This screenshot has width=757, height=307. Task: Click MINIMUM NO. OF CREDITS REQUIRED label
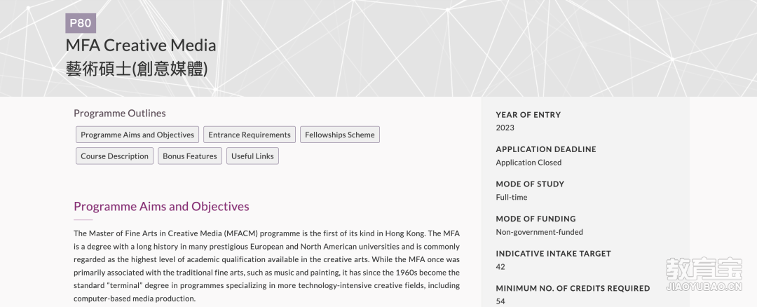click(x=573, y=289)
